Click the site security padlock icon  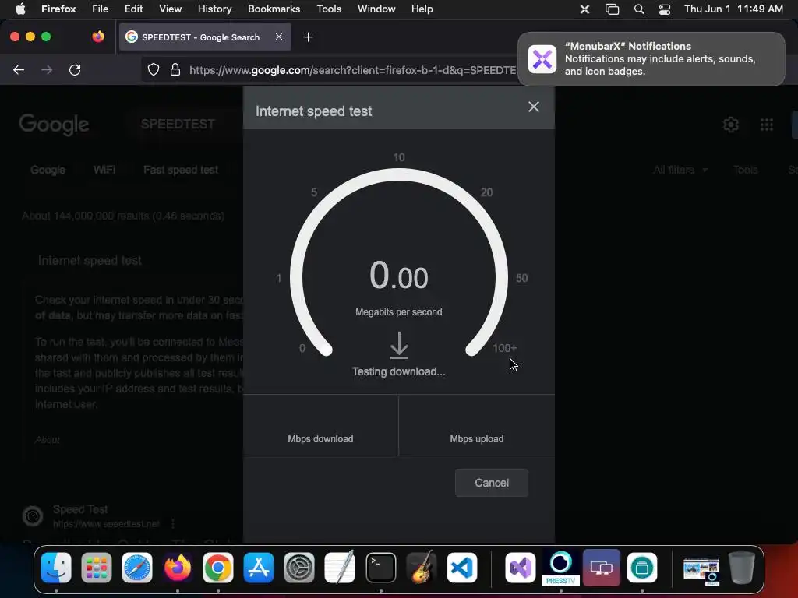pyautogui.click(x=175, y=69)
